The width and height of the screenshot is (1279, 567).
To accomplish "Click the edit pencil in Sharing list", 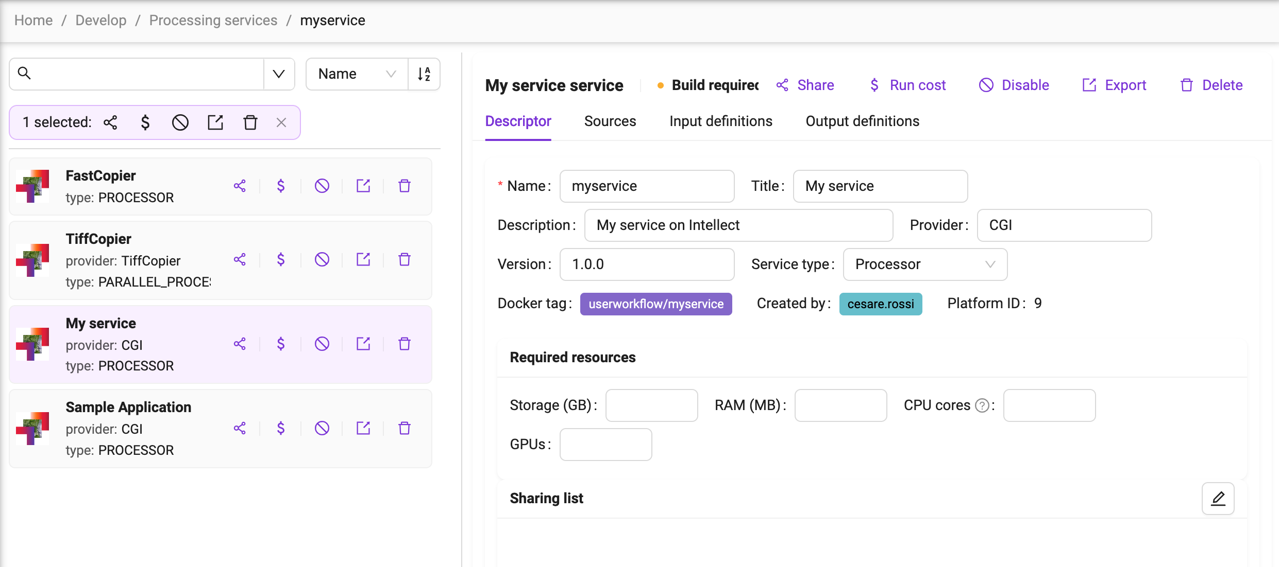I will click(1218, 499).
